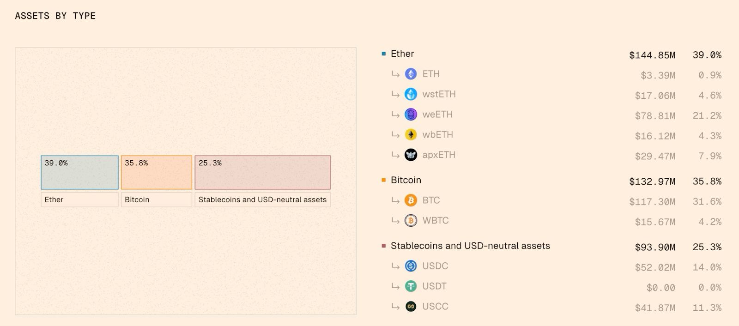Click the orange BTC coin icon
Screen dimensions: 739x326
tap(411, 200)
